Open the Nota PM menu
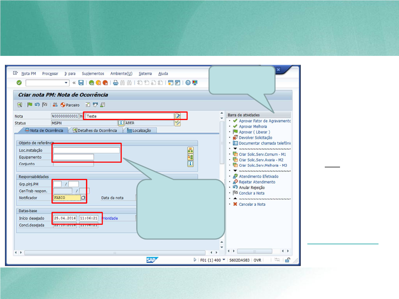 [29, 74]
